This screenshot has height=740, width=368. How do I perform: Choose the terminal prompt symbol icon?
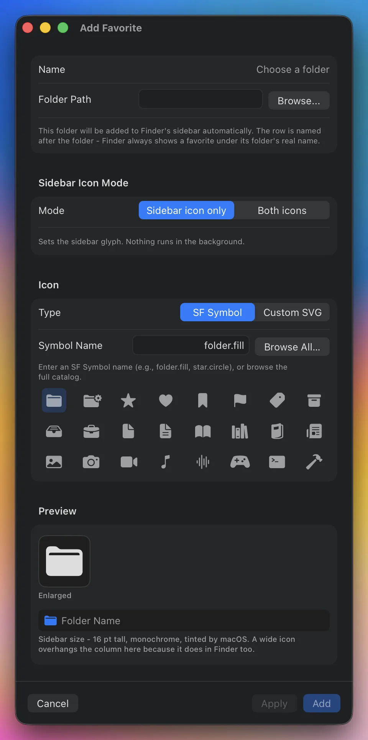277,462
